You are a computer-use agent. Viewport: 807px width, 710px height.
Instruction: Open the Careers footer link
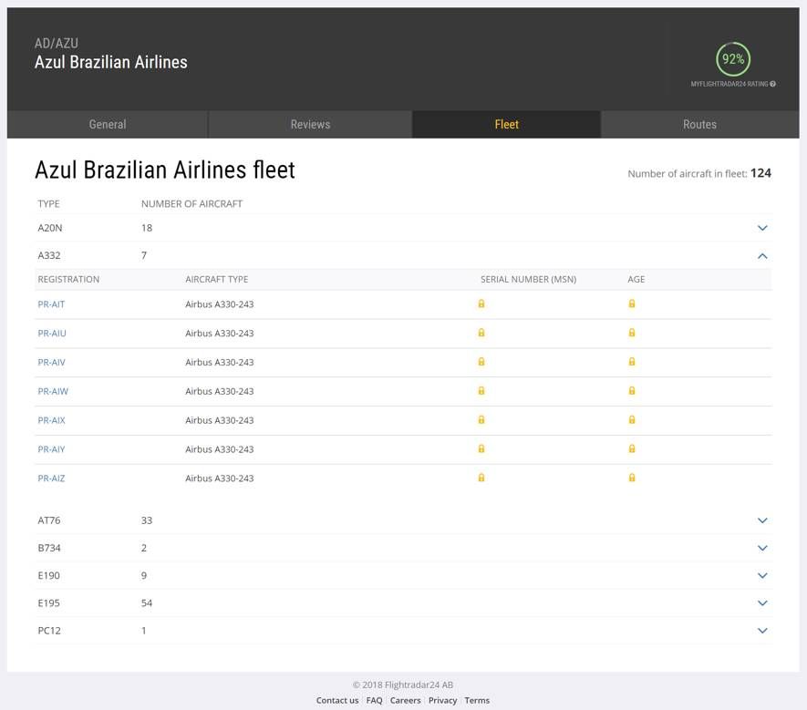(405, 700)
